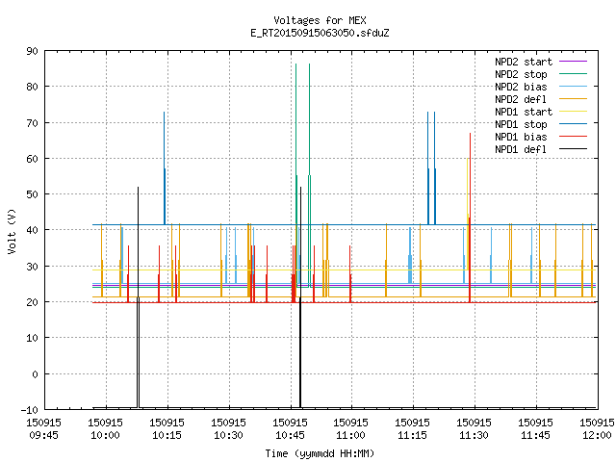Click the 10:45 time axis label
The height and width of the screenshot is (462, 616).
point(290,435)
